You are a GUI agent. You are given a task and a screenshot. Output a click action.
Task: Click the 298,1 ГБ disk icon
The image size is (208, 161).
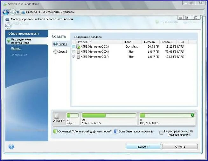(57, 116)
